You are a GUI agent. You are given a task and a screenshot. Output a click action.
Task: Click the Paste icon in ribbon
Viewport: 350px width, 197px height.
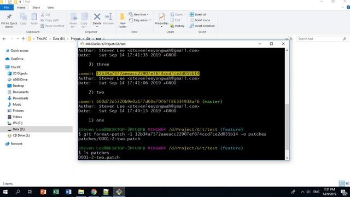pyautogui.click(x=34, y=17)
